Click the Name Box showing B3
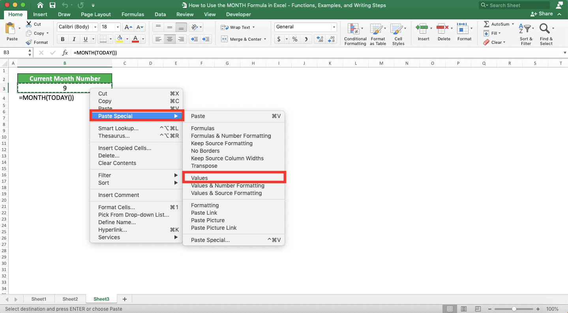The width and height of the screenshot is (568, 313). (x=17, y=52)
